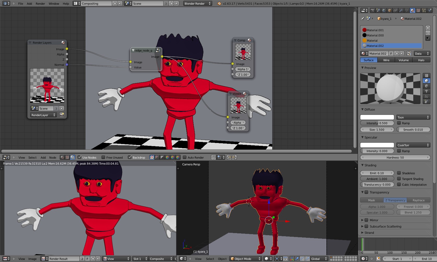Remove the material slot with minus
437x262 pixels.
tap(428, 33)
